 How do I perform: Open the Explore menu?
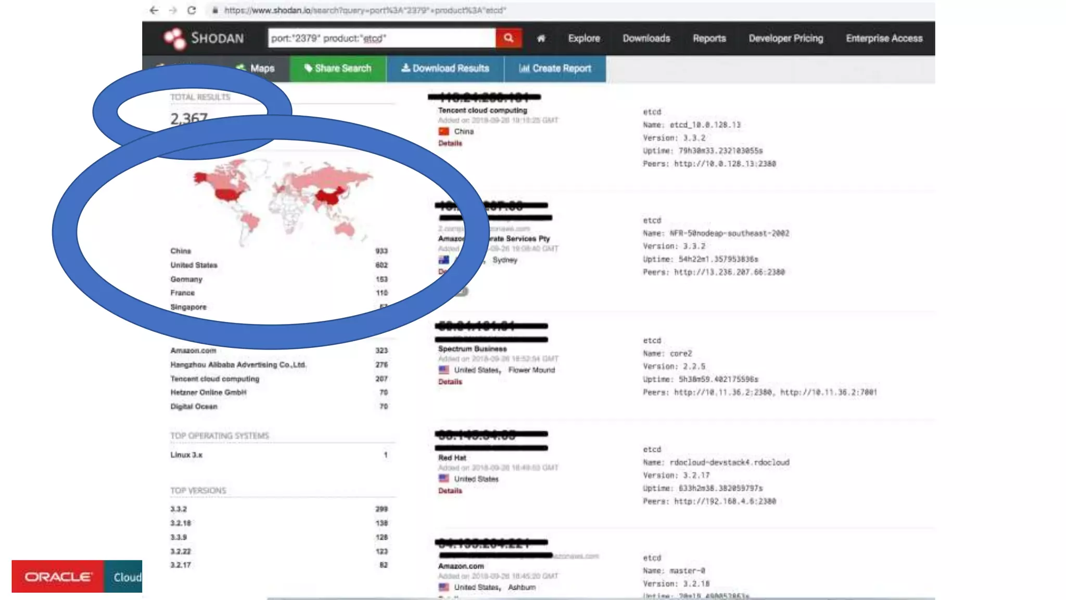point(583,39)
